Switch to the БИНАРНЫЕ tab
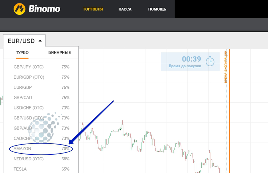Viewport: 268px width, 173px height. click(60, 53)
